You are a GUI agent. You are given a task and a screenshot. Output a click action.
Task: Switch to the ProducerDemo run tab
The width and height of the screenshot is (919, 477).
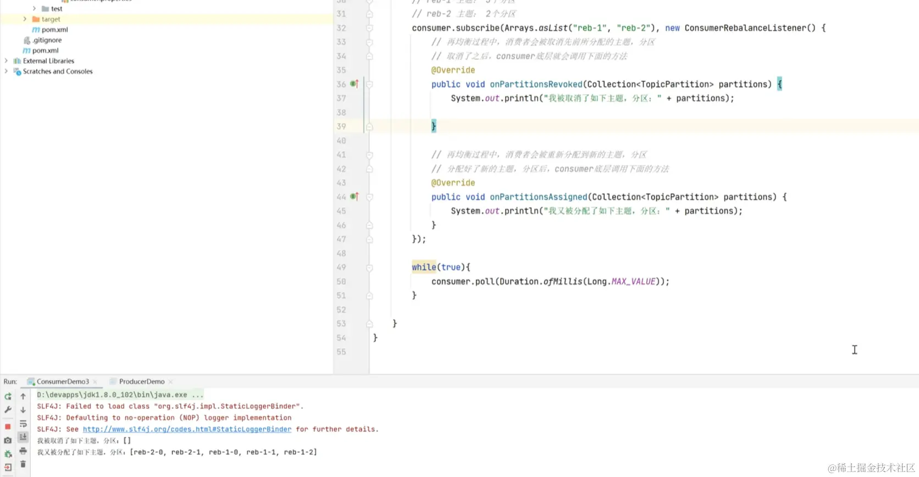[x=141, y=381]
